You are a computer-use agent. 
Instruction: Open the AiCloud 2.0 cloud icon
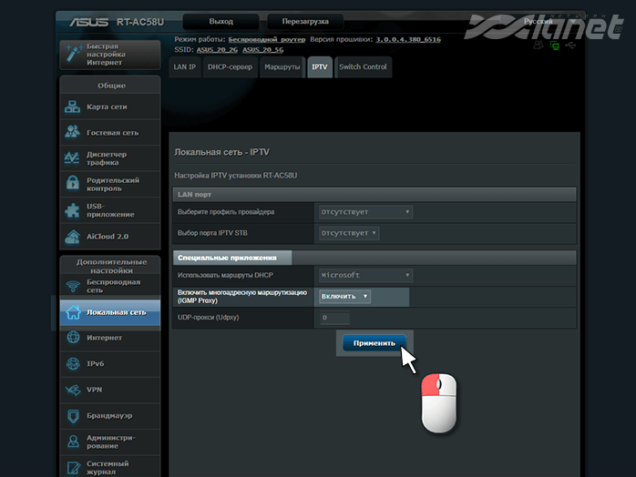coord(73,237)
